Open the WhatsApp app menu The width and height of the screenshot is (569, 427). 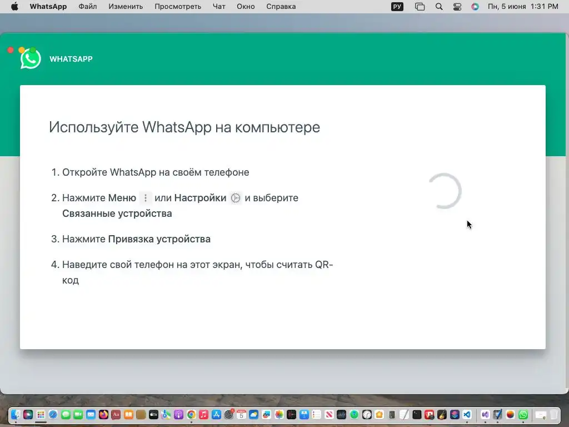point(48,7)
